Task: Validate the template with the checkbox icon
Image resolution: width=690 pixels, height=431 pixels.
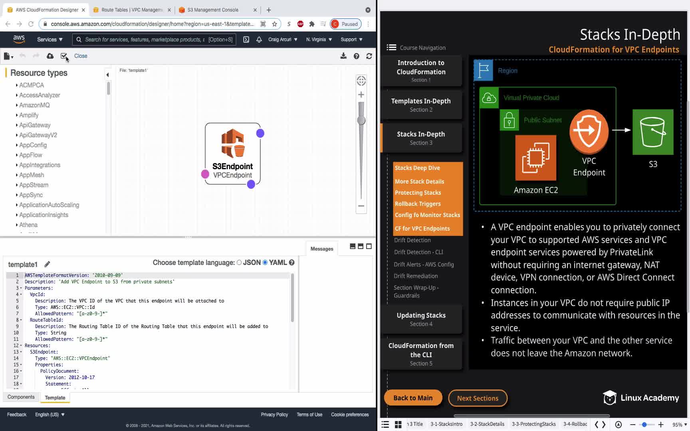Action: pyautogui.click(x=64, y=56)
